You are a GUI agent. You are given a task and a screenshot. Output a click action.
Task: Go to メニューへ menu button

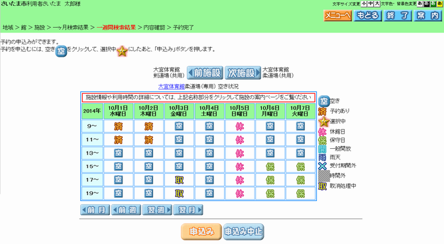click(337, 15)
